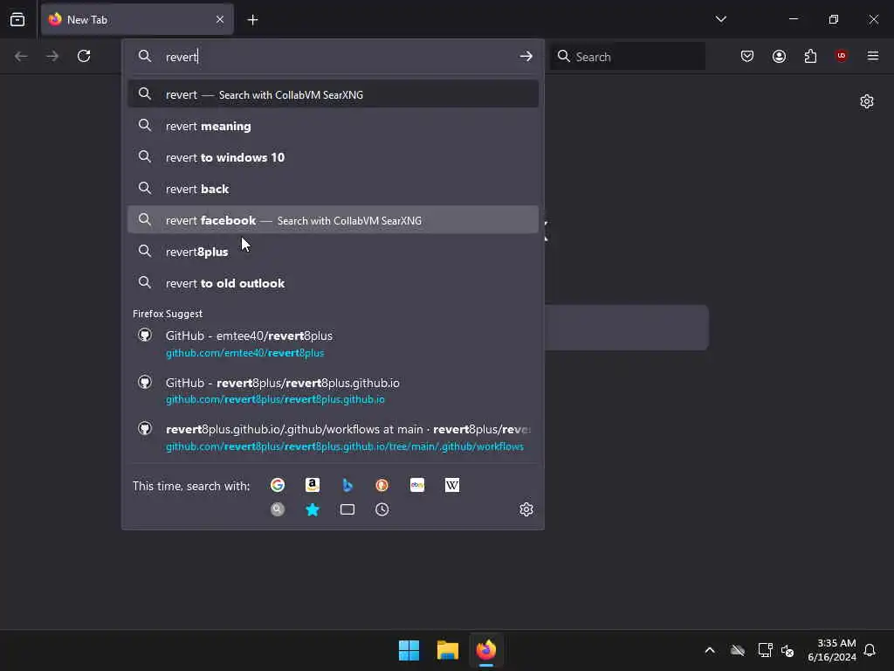Open the uBlock Origin extension icon
This screenshot has height=671, width=894.
pos(842,56)
